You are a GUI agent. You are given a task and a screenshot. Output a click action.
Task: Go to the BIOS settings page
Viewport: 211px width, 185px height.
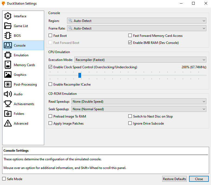pos(23,35)
